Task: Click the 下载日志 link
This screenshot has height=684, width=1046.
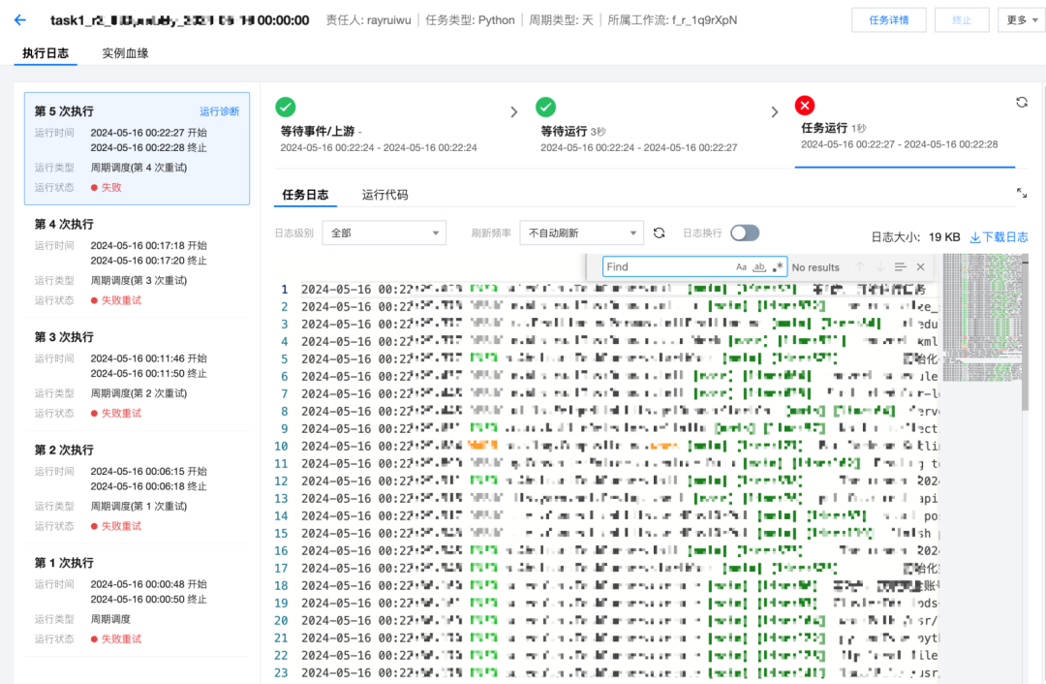Action: click(999, 237)
